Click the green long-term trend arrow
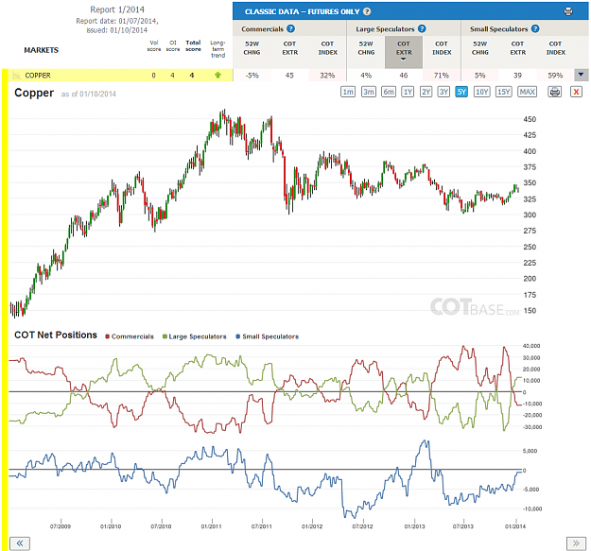 click(x=217, y=75)
